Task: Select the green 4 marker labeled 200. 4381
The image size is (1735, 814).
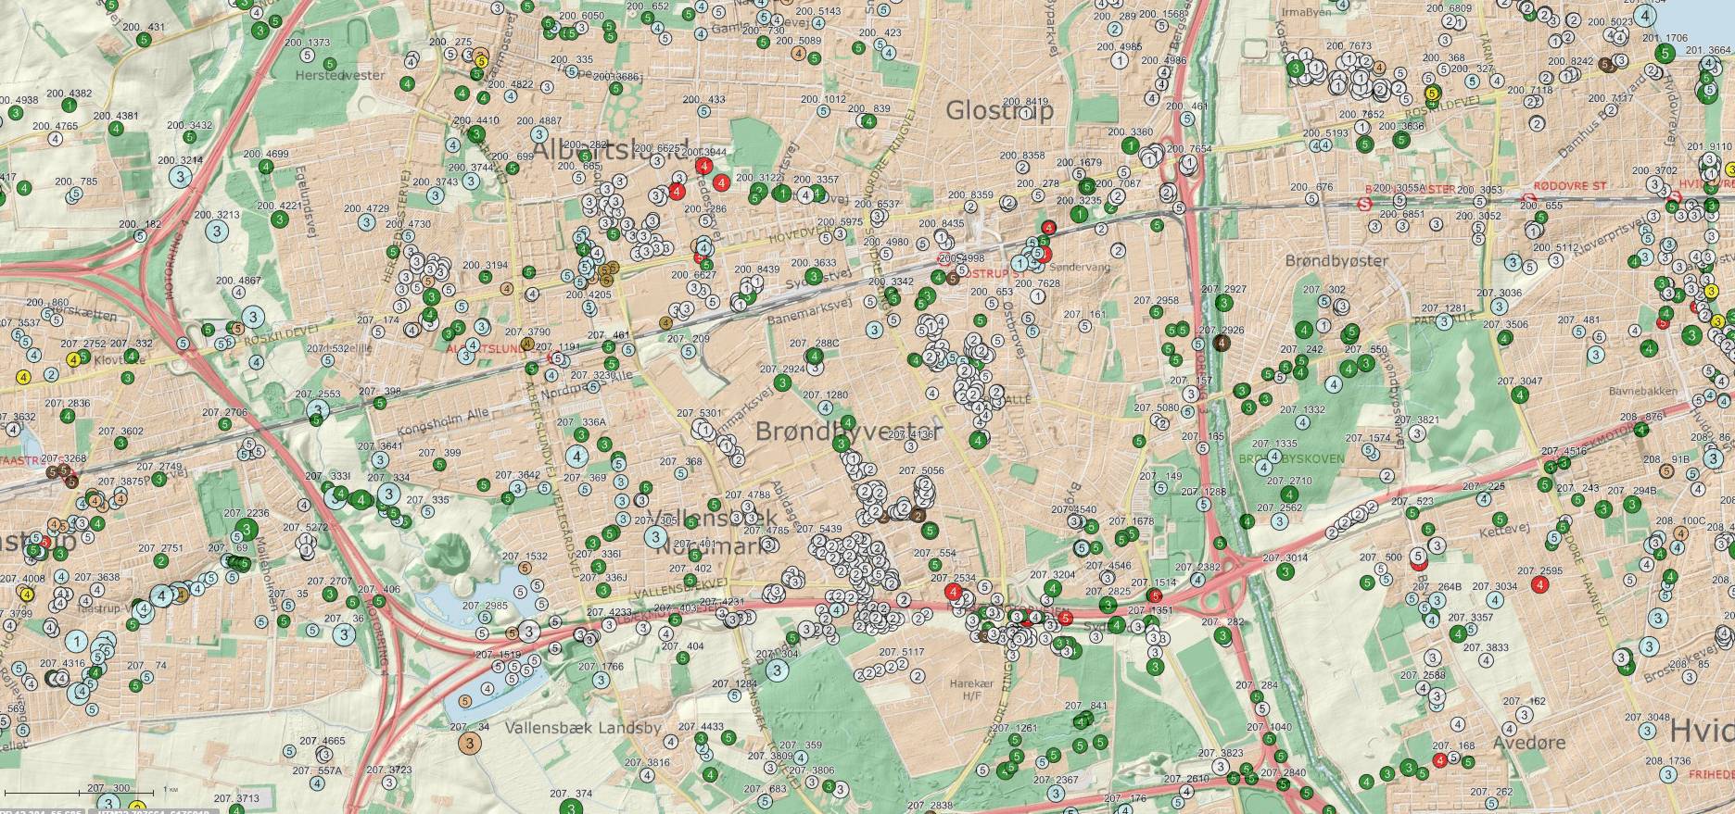Action: pos(116,130)
